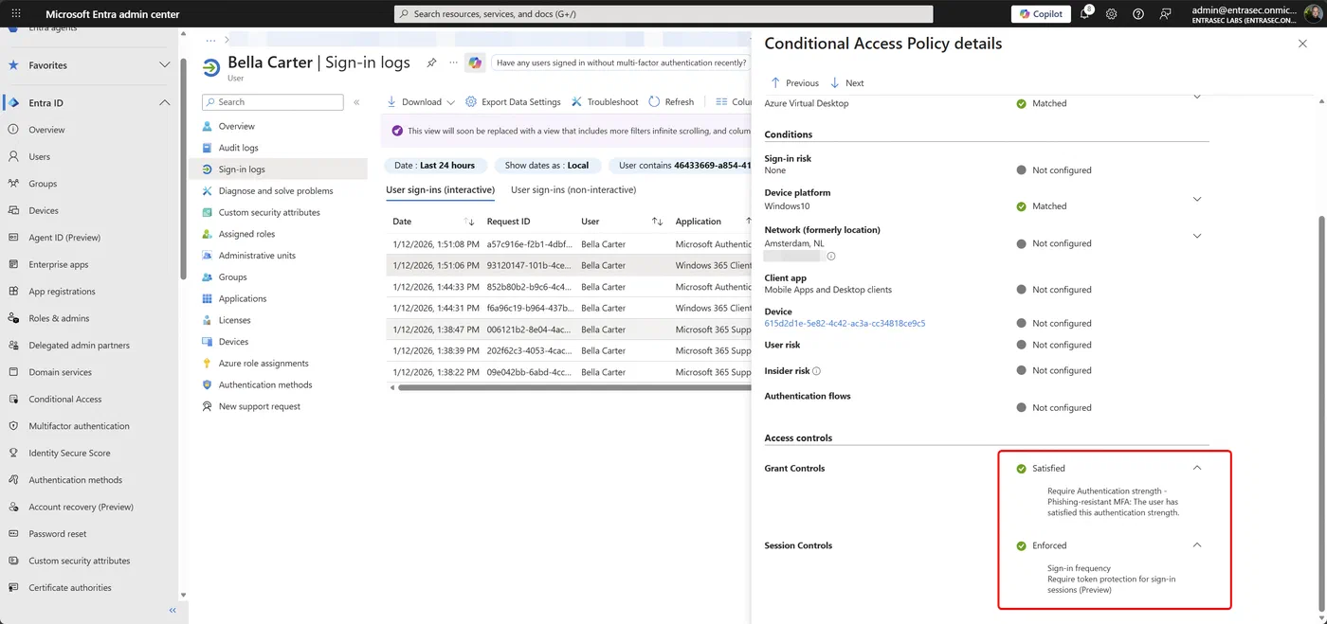The width and height of the screenshot is (1327, 624).
Task: Expand the Favorites section chevron
Action: pyautogui.click(x=164, y=65)
